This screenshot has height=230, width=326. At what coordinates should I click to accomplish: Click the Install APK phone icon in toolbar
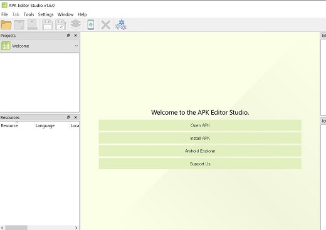91,25
